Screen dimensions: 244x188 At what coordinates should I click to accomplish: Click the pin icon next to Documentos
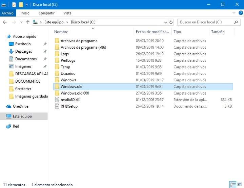click(x=45, y=59)
